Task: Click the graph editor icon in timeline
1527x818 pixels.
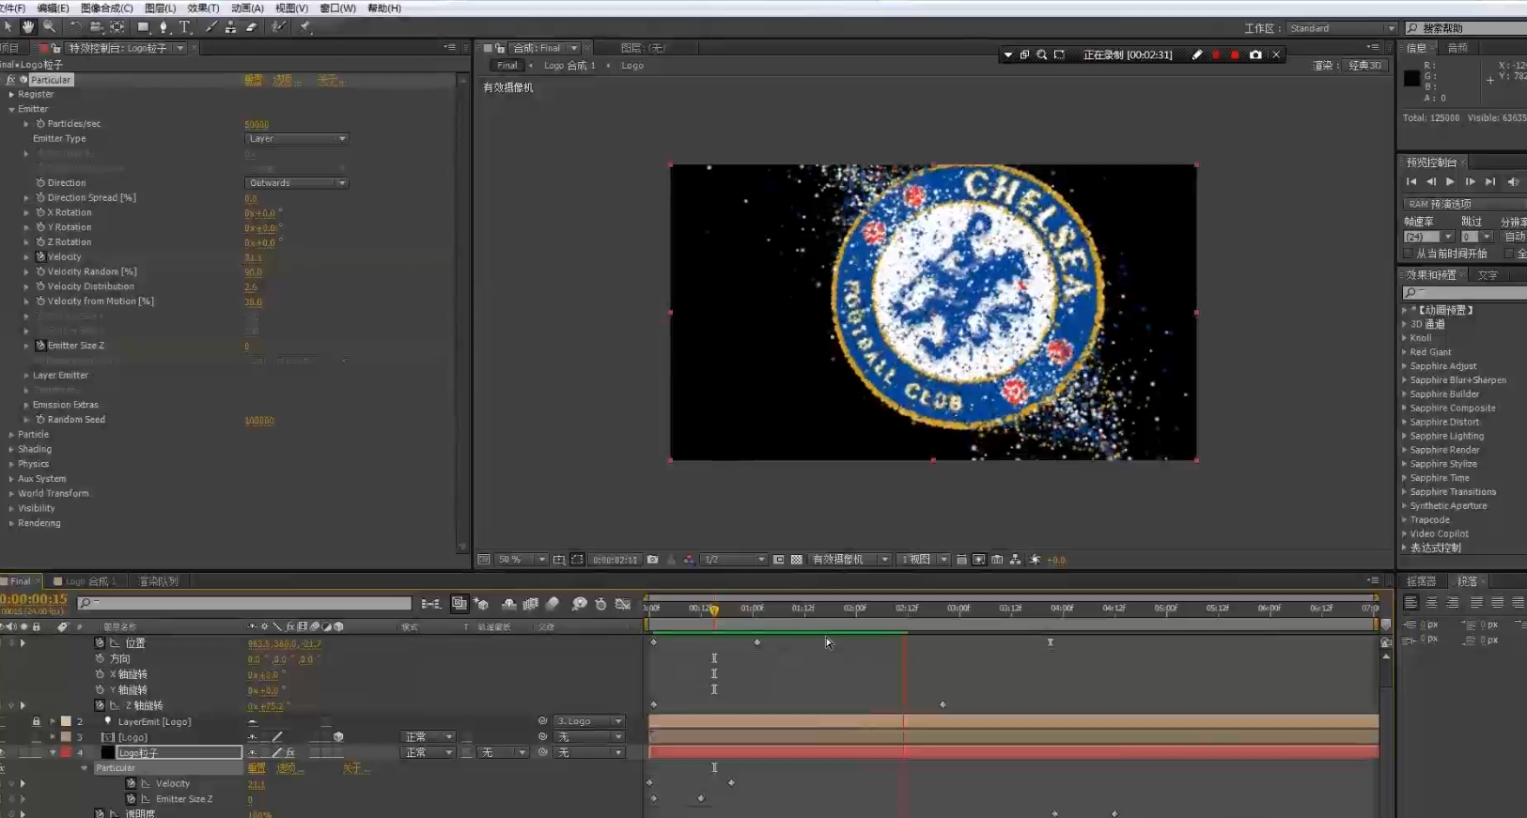Action: (x=622, y=604)
